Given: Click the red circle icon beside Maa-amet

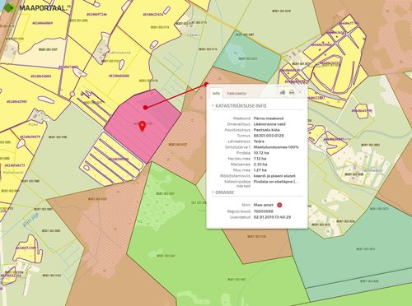Looking at the screenshot, I should (x=279, y=205).
